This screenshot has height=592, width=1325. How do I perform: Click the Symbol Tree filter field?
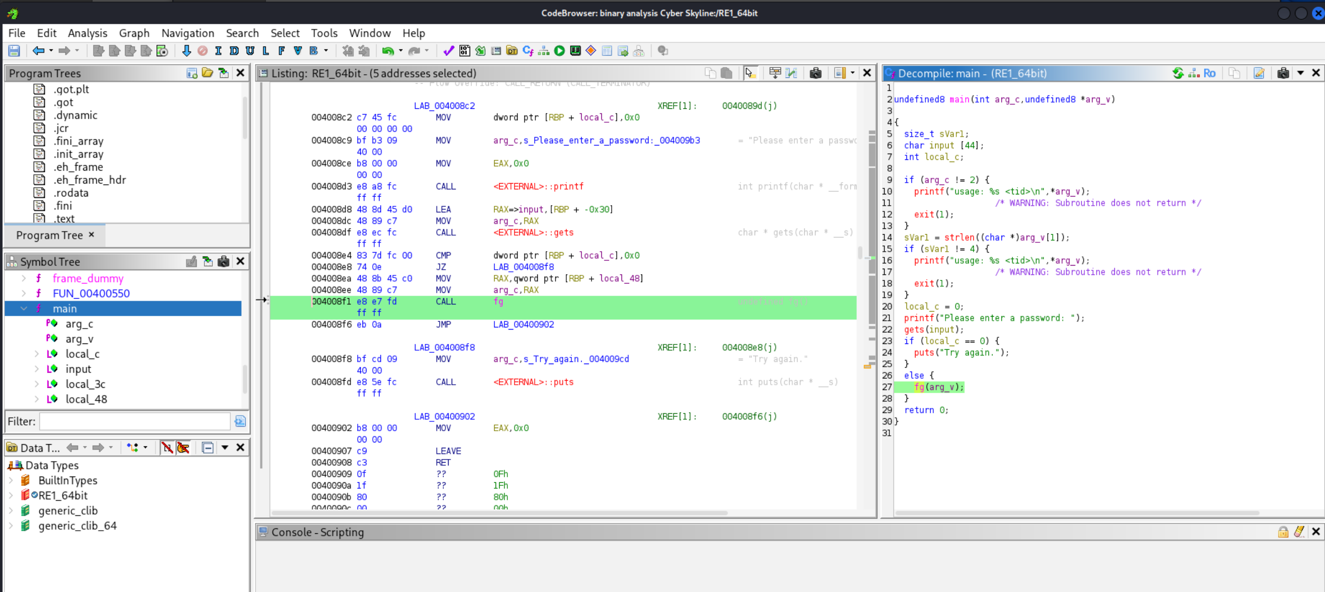(x=134, y=421)
